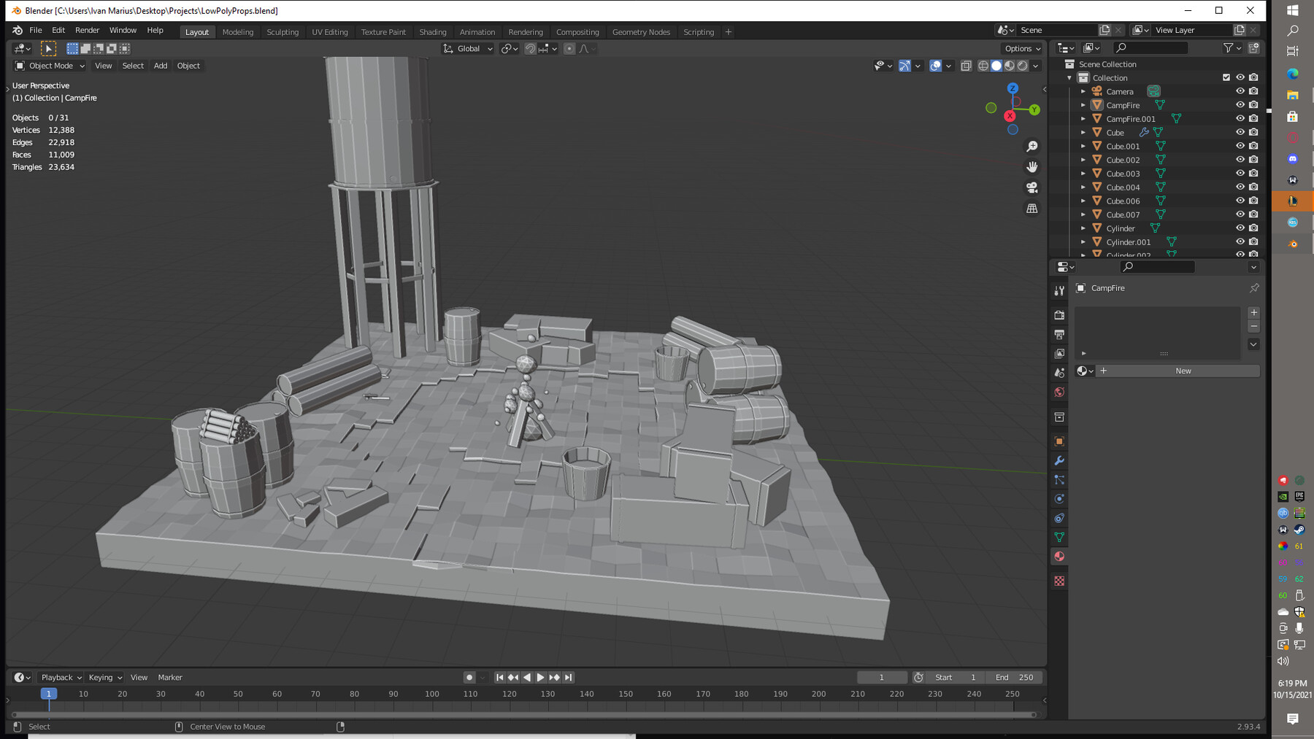Jump to end of timeline playback
The height and width of the screenshot is (739, 1314).
[x=569, y=677]
